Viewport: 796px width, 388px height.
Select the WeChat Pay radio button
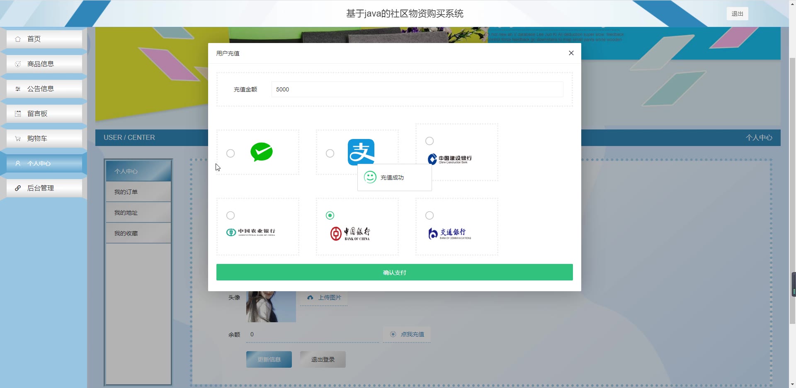point(231,153)
